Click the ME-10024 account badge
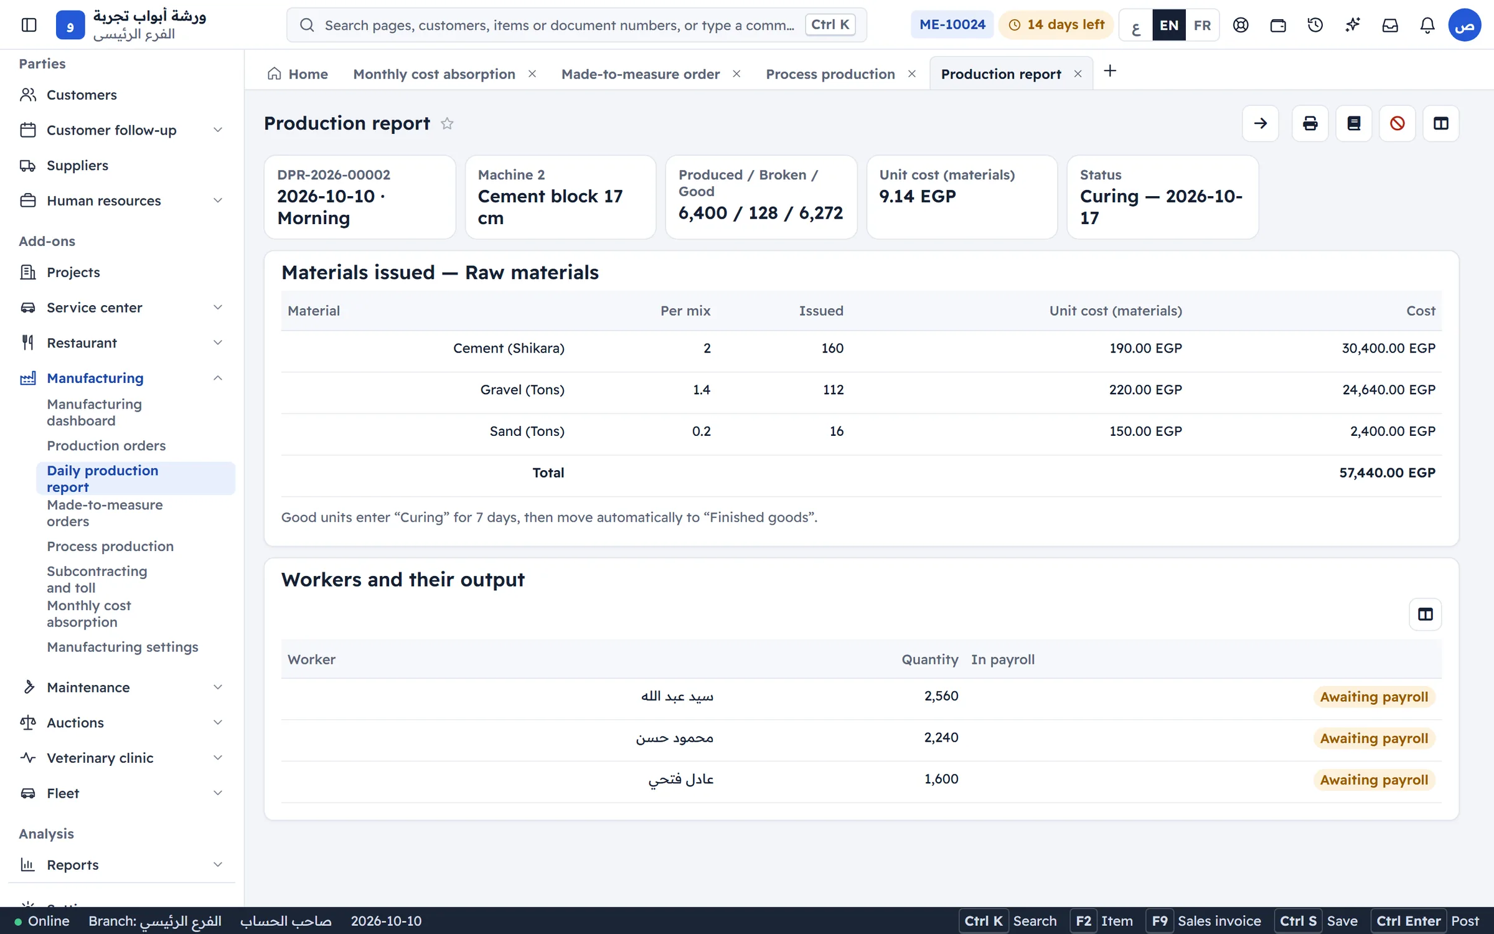The height and width of the screenshot is (934, 1494). pos(952,25)
